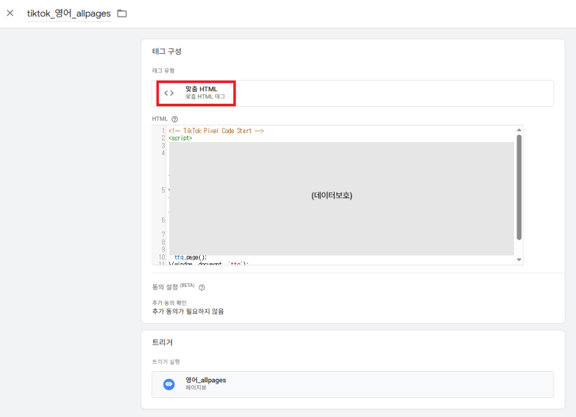Screen dimensions: 576x417
Task: Click the TikTok Pixel Code Start comment line
Action: 216,131
